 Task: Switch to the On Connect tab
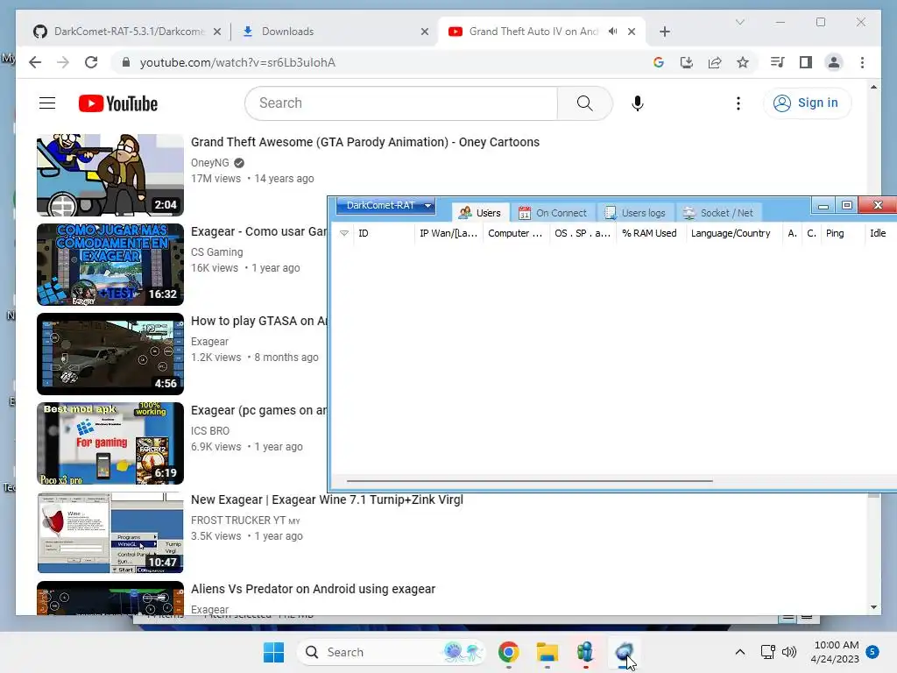(553, 213)
